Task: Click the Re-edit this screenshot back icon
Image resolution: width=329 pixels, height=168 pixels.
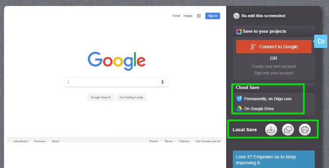Action: tap(236, 16)
